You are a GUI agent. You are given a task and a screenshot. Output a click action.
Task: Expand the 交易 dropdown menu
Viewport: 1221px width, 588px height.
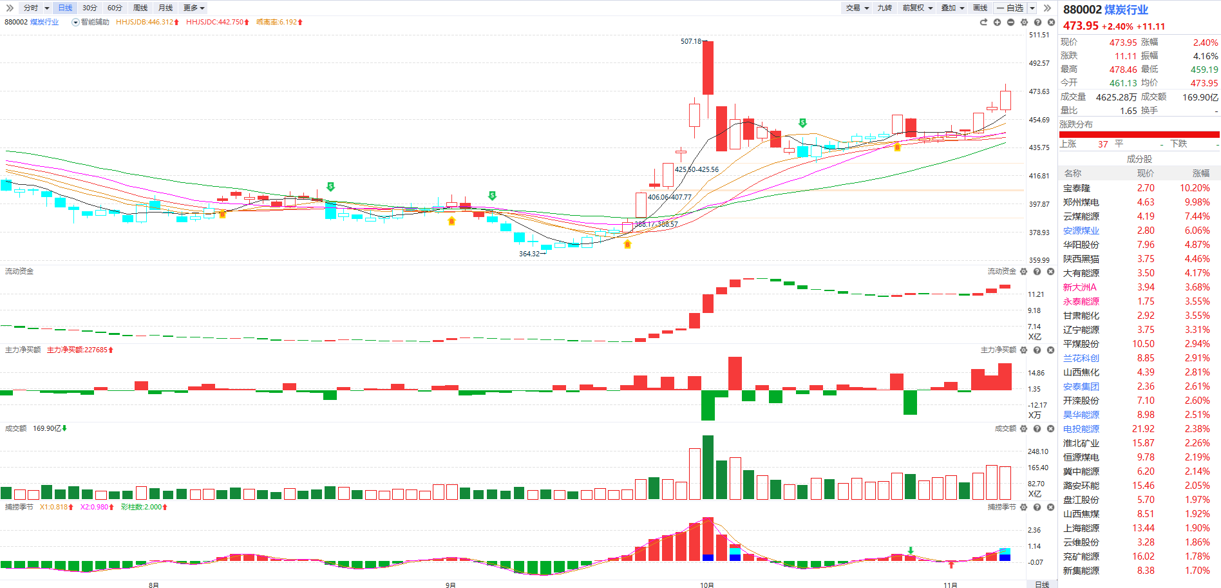(x=857, y=8)
